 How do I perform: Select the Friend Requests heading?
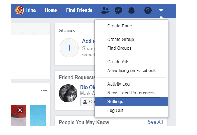pyautogui.click(x=77, y=77)
